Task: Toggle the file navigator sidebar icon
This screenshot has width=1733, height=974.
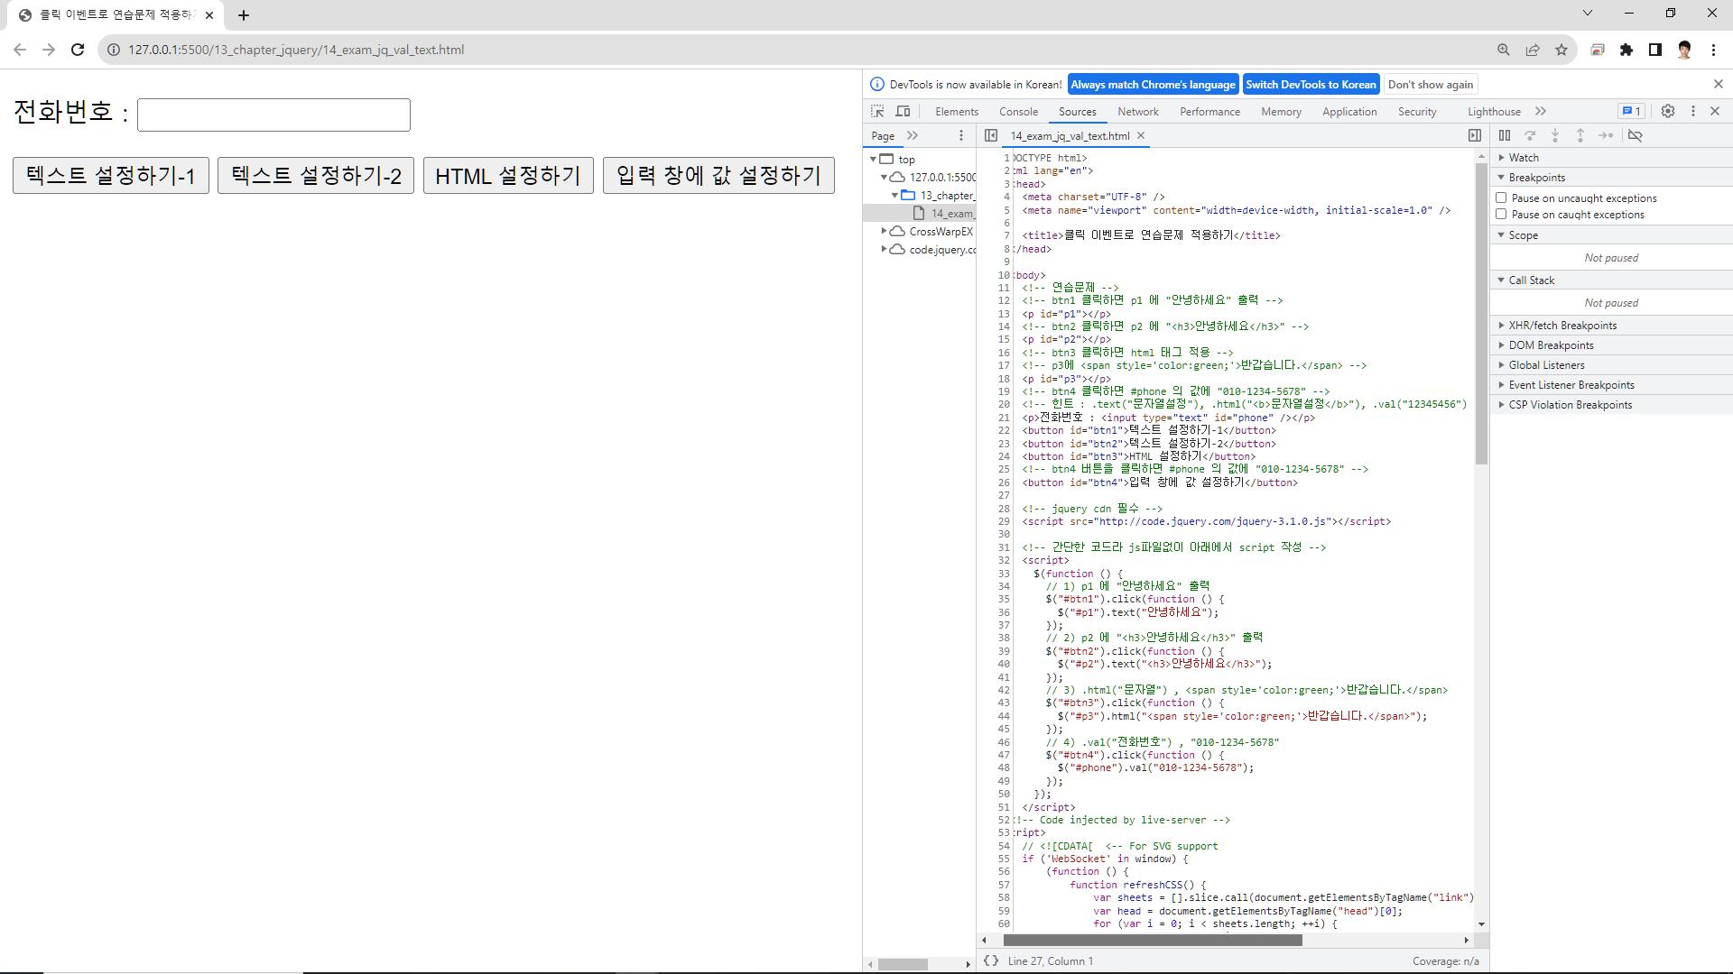Action: click(991, 135)
